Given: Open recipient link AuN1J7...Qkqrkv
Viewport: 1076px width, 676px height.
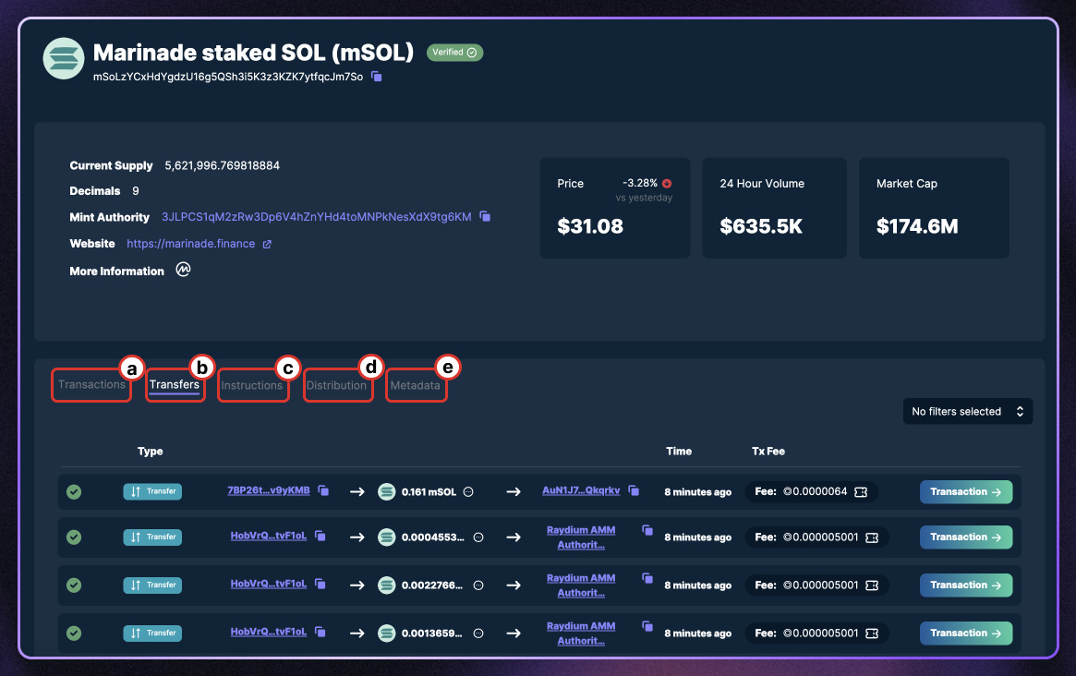Looking at the screenshot, I should click(581, 490).
